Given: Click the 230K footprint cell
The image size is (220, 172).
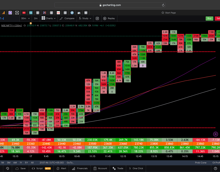Looking at the screenshot, I should [x=35, y=129].
